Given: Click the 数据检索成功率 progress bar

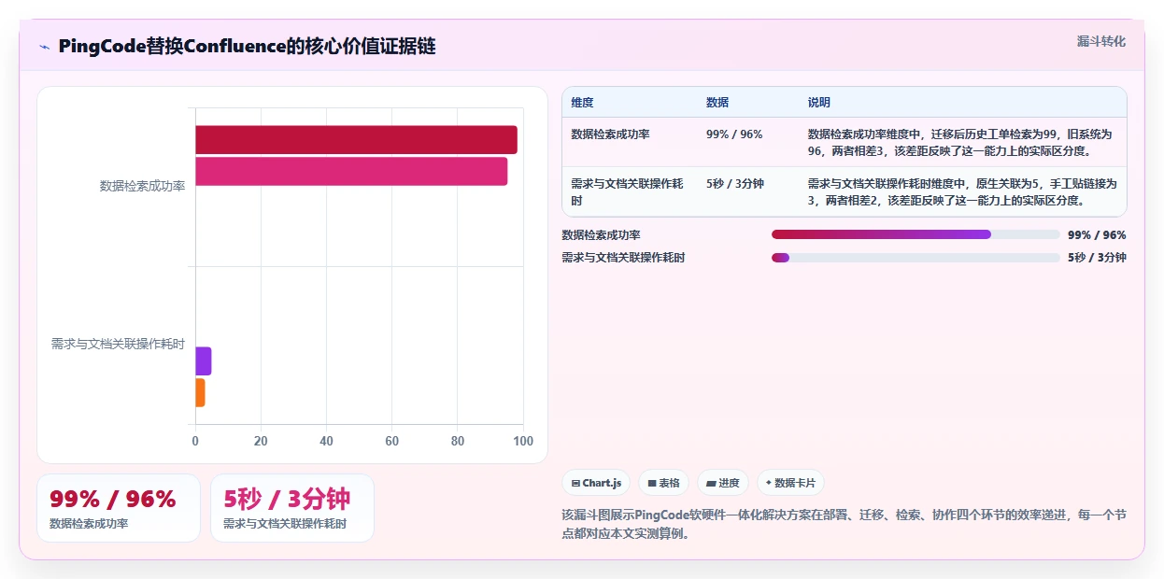Looking at the screenshot, I should pyautogui.click(x=916, y=234).
